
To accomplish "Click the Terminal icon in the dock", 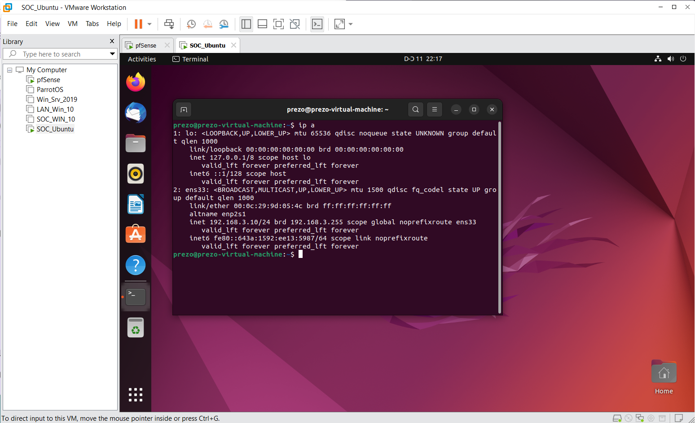I will point(136,297).
